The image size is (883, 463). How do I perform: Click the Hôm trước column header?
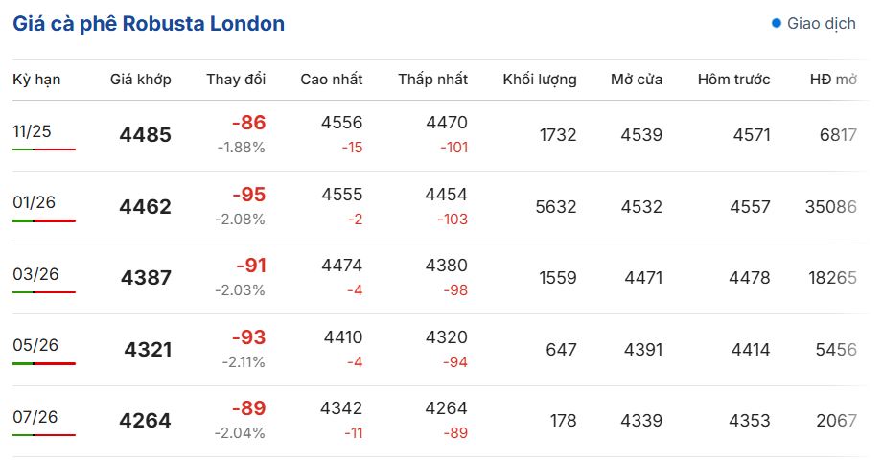[x=733, y=80]
